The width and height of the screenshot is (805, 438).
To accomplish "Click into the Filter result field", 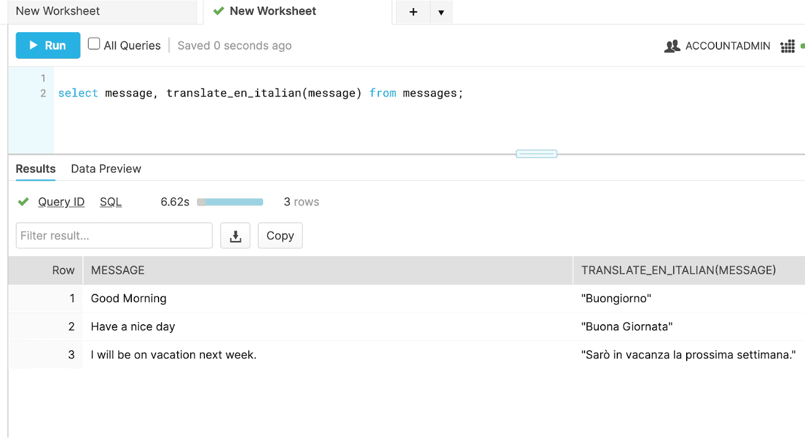I will coord(114,236).
